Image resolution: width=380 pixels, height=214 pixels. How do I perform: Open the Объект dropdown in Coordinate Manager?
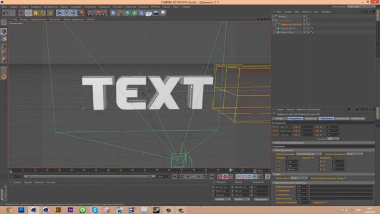[223, 199]
